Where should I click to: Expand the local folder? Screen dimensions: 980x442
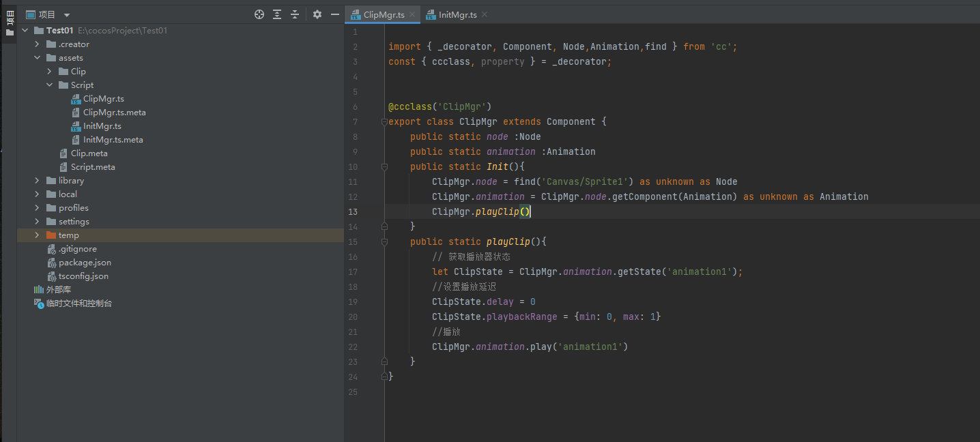click(38, 194)
